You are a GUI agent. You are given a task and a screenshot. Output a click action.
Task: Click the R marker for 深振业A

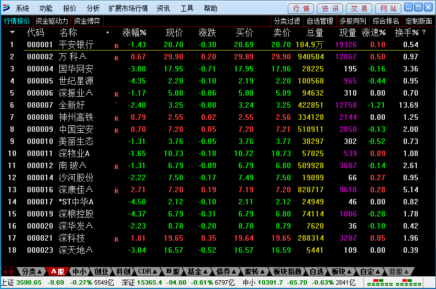coord(116,95)
